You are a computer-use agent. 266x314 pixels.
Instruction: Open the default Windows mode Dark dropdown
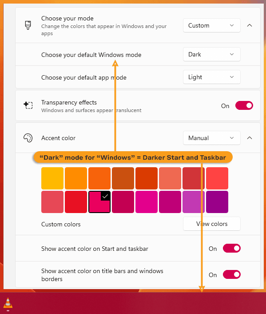211,54
